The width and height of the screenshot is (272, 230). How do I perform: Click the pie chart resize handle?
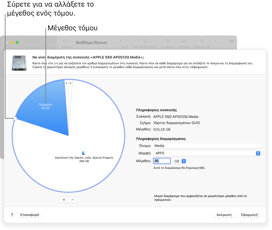click(15, 118)
